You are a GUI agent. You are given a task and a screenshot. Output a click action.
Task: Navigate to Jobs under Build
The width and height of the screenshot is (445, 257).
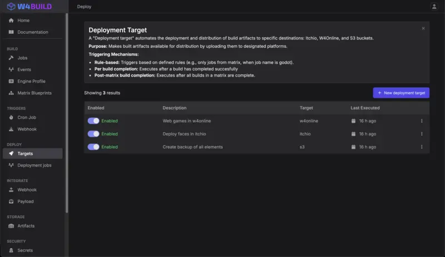coord(33,58)
